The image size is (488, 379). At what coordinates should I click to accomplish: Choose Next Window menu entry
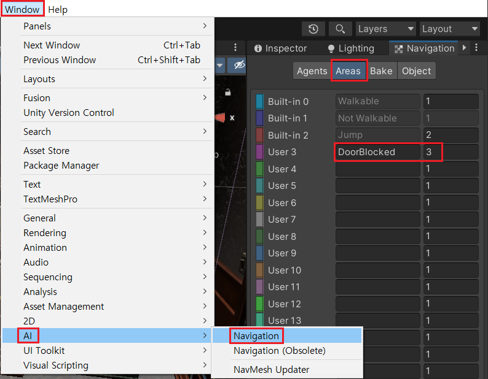108,45
